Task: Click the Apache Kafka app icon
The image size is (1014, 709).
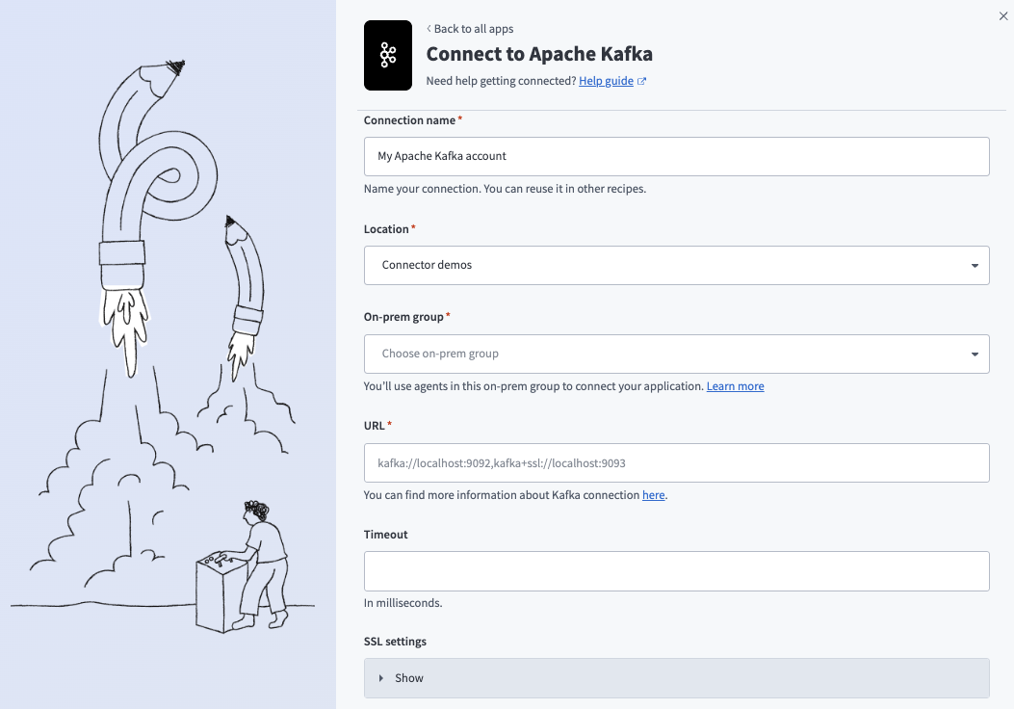Action: tap(387, 55)
